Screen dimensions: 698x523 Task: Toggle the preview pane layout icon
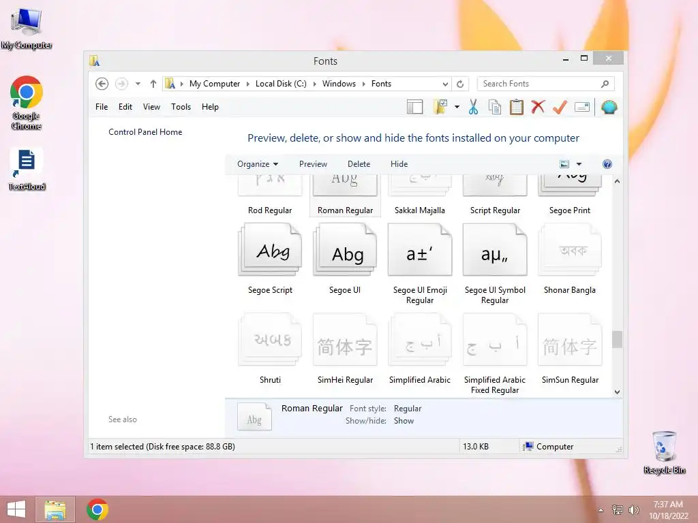pyautogui.click(x=415, y=107)
